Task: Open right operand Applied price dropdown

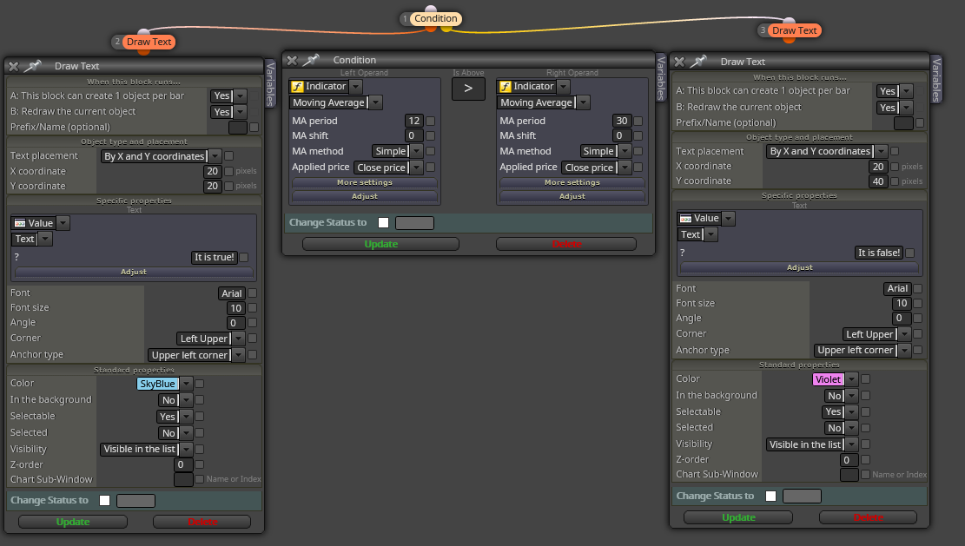Action: 625,168
